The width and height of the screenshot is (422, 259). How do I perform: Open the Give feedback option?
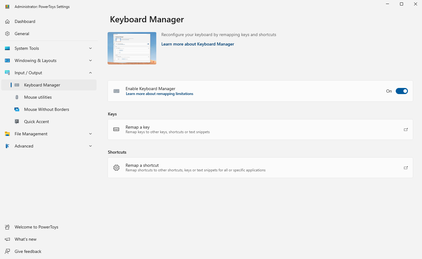click(x=49, y=251)
